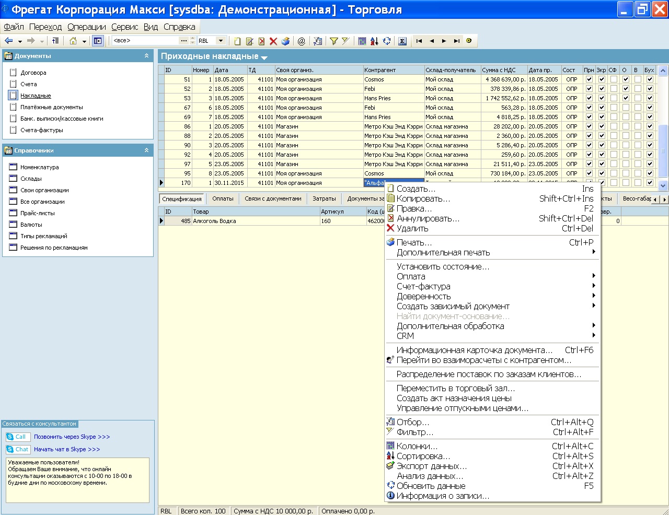Viewport: 669px width, 515px height.
Task: Collapse the Документы panel
Action: (x=146, y=55)
